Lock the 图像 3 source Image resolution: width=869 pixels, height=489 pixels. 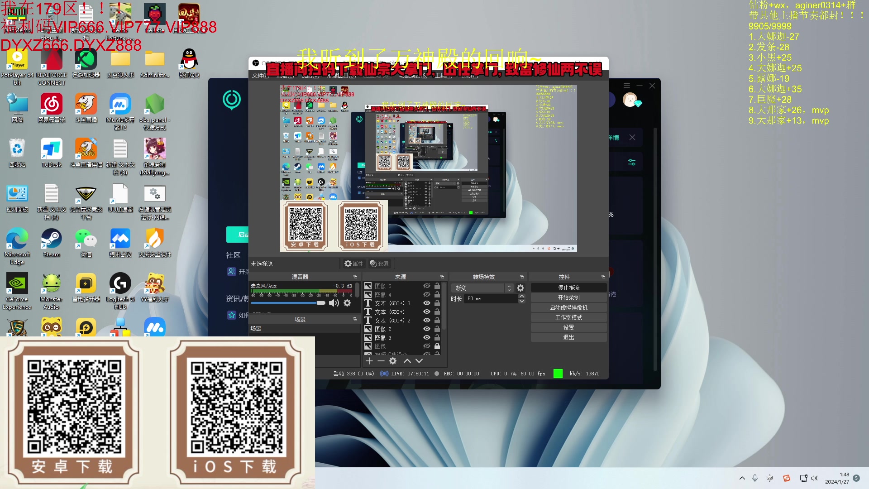[x=437, y=338]
